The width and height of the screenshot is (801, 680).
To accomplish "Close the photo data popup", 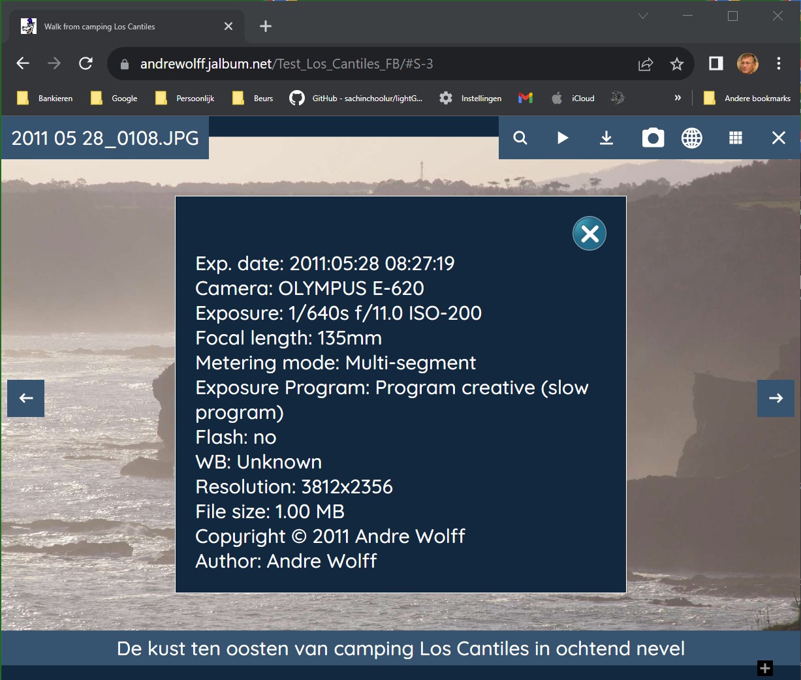I will pos(589,234).
